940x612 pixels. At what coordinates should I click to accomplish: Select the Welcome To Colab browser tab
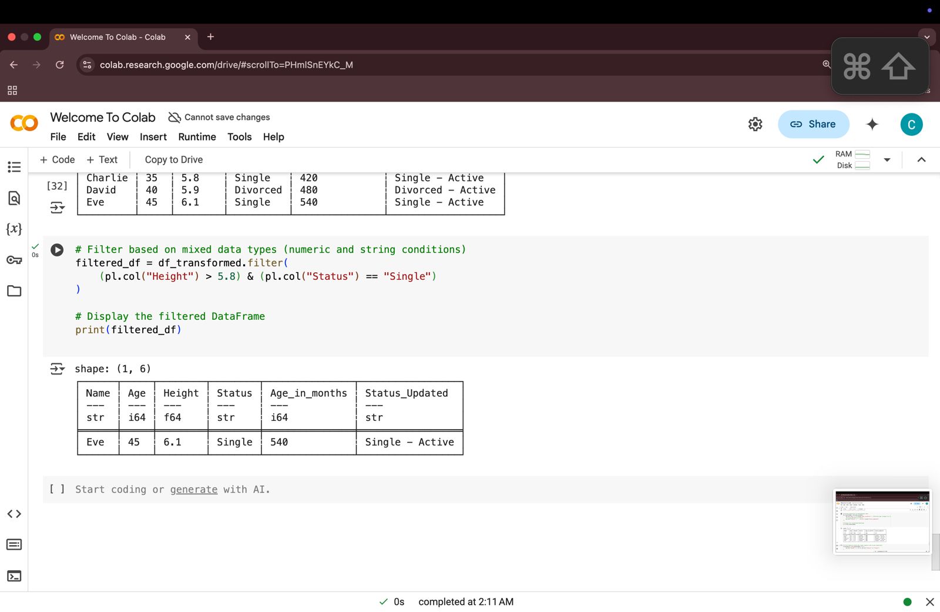[x=122, y=37]
